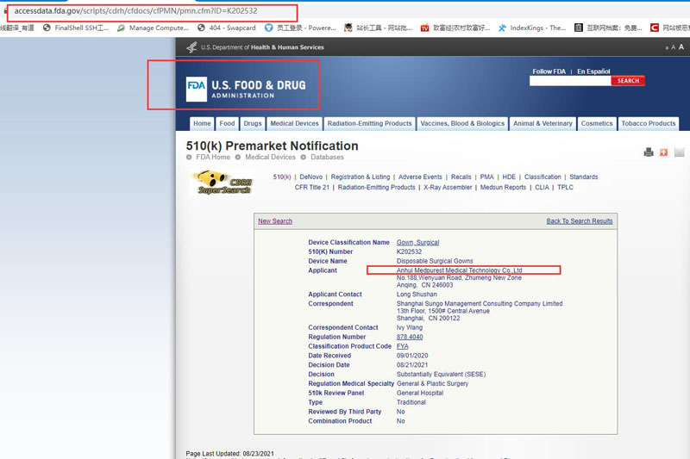Click the FDA logo in header
The width and height of the screenshot is (690, 459).
click(x=246, y=90)
